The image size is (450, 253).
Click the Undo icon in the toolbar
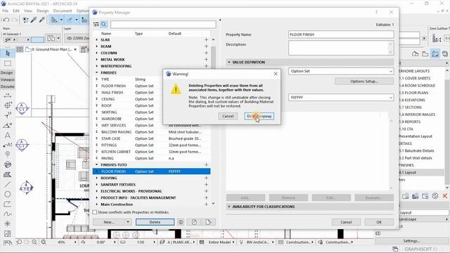click(x=6, y=20)
